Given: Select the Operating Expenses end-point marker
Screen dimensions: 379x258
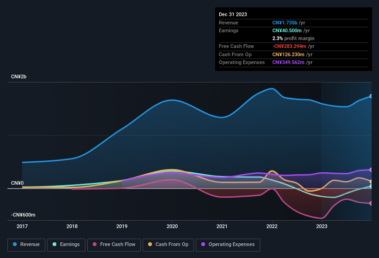Looking at the screenshot, I should 371,170.
